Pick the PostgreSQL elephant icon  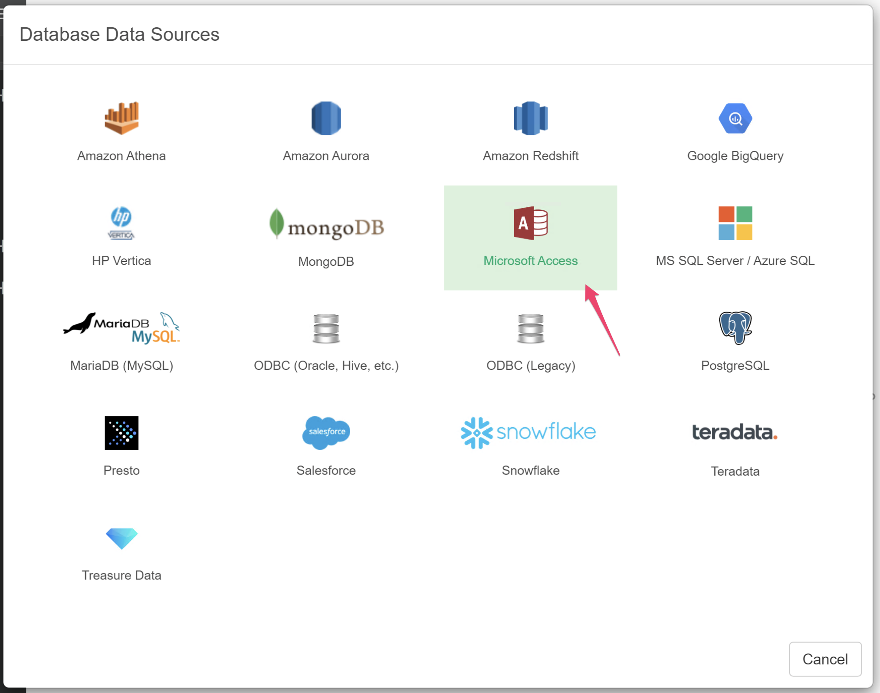click(735, 328)
